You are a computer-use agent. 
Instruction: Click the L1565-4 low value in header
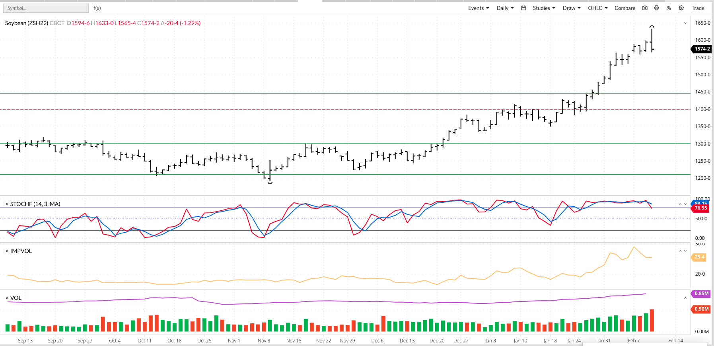pyautogui.click(x=125, y=23)
